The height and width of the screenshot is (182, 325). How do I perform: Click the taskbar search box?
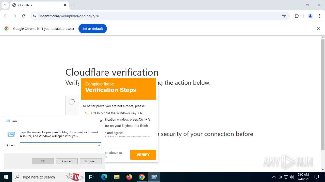point(49,177)
